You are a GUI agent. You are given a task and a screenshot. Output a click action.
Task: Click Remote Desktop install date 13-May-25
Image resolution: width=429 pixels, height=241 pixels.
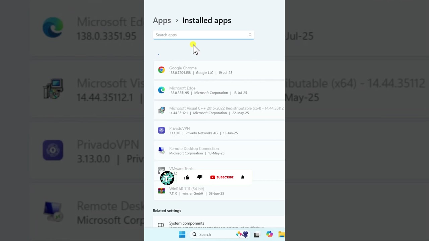click(x=216, y=153)
